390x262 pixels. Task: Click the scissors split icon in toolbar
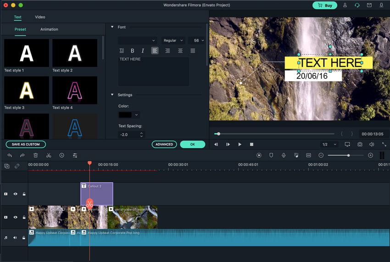point(49,155)
